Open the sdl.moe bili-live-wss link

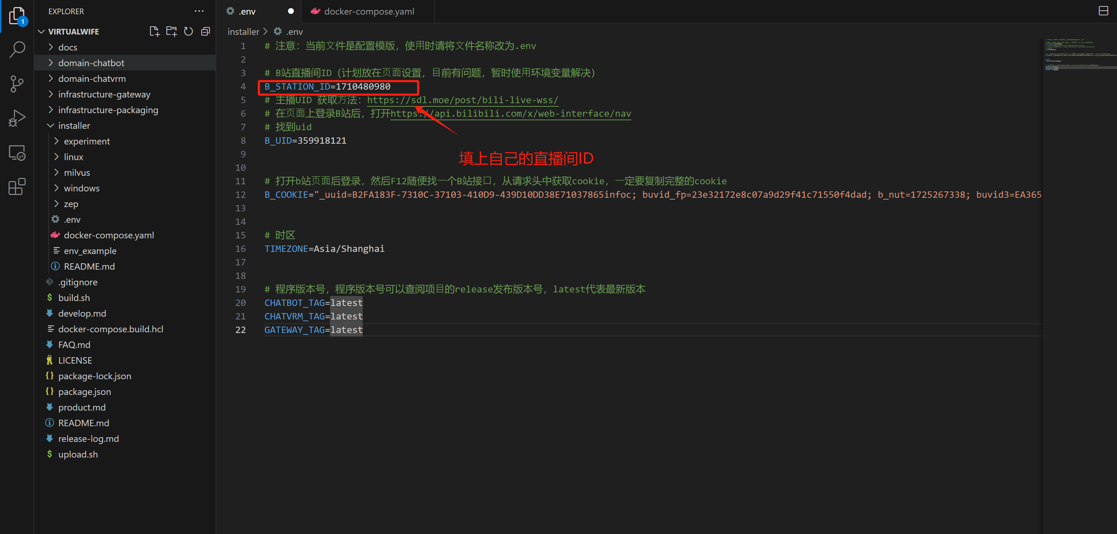[x=463, y=100]
